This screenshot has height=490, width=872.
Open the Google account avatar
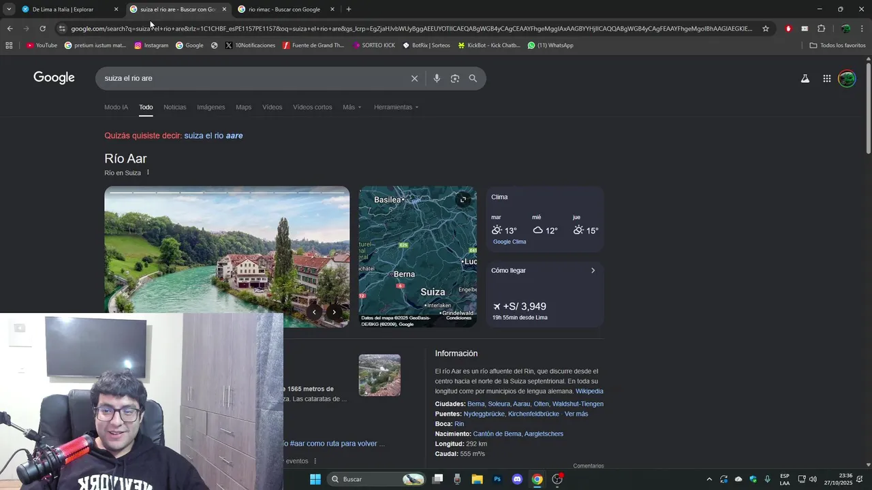[x=847, y=78]
